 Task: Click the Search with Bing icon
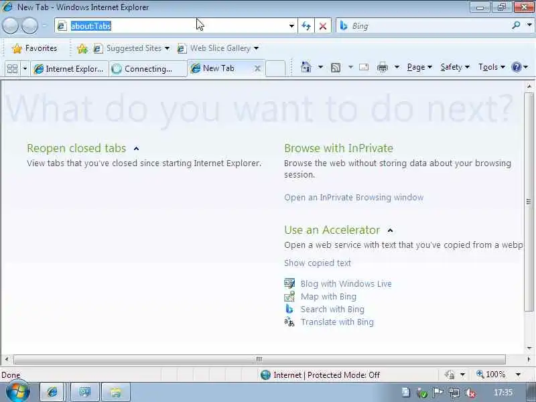(x=289, y=309)
